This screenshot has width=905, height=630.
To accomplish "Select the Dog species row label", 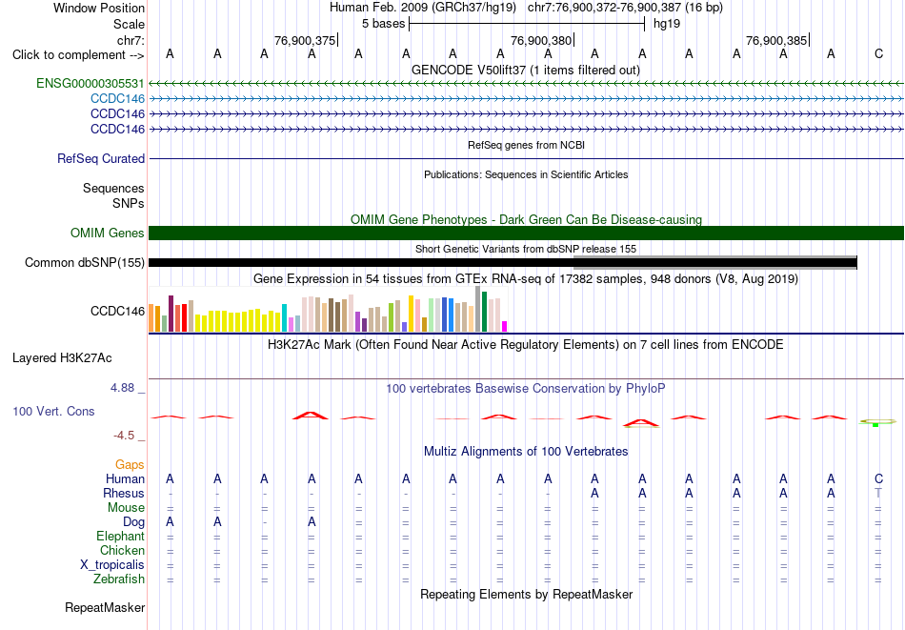I will tap(134, 522).
